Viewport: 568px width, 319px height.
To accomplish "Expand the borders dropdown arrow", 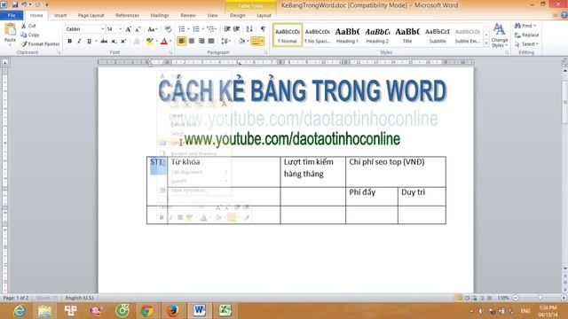I will (262, 42).
